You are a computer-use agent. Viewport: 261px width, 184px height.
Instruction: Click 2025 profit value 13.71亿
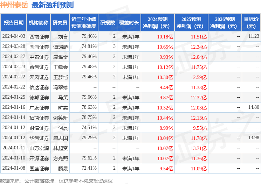199,148
